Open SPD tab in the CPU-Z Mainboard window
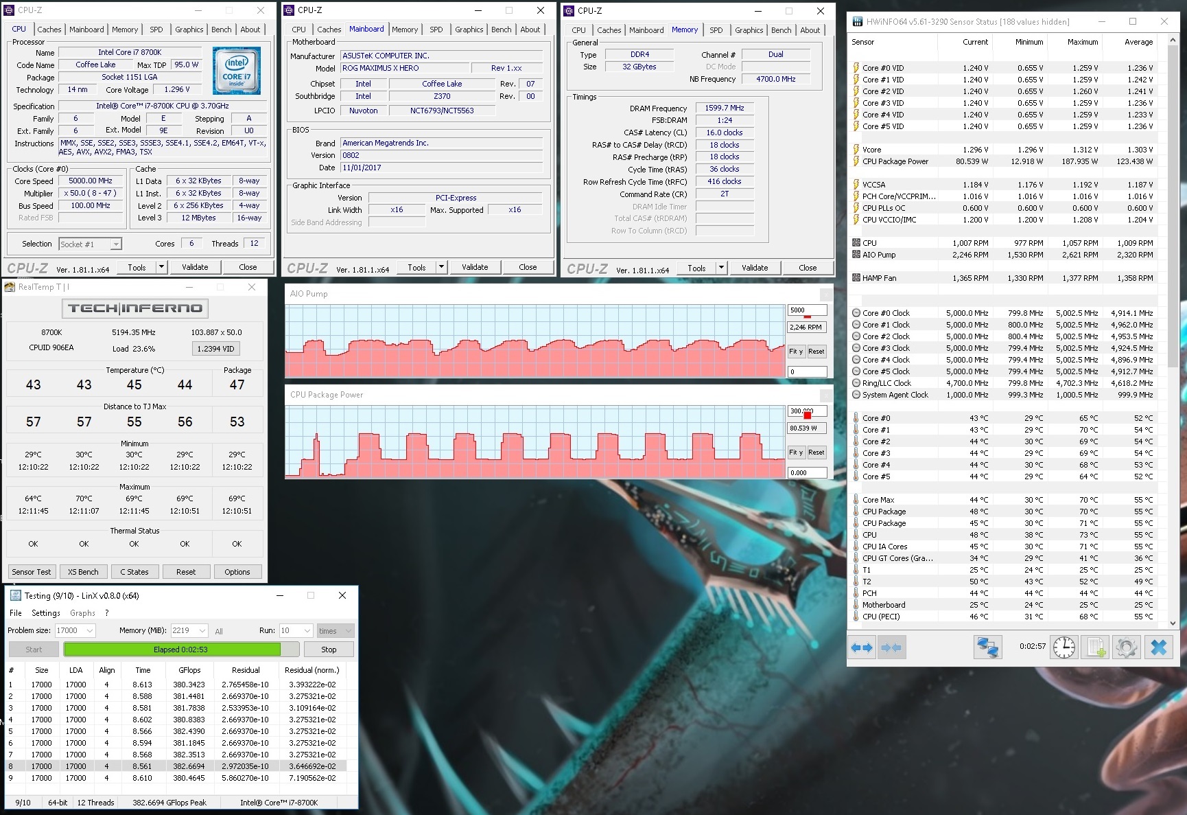This screenshot has width=1187, height=815. coord(436,30)
